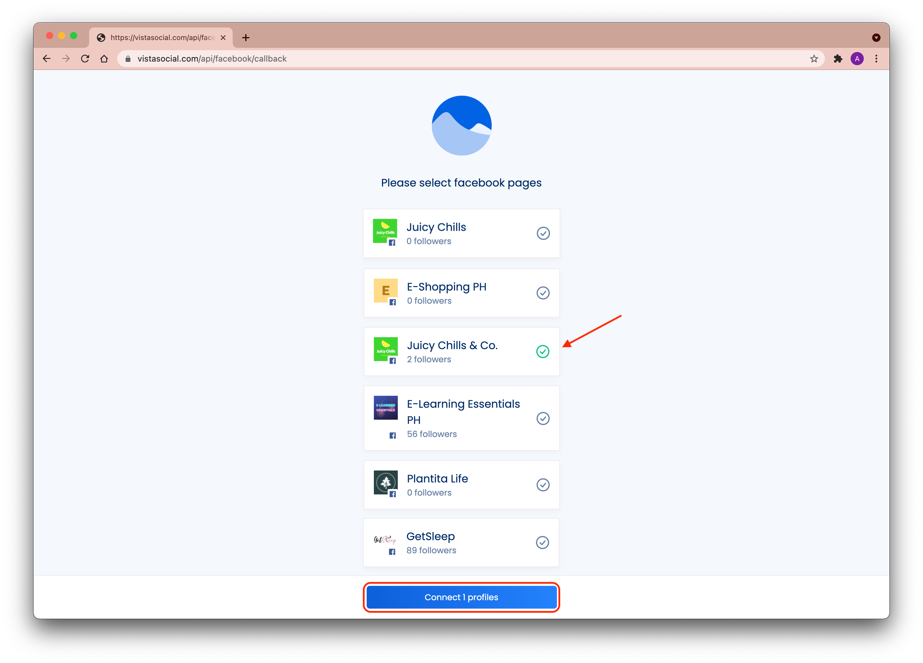Deselect the Juicy Chills & Co. checkmark

point(543,352)
